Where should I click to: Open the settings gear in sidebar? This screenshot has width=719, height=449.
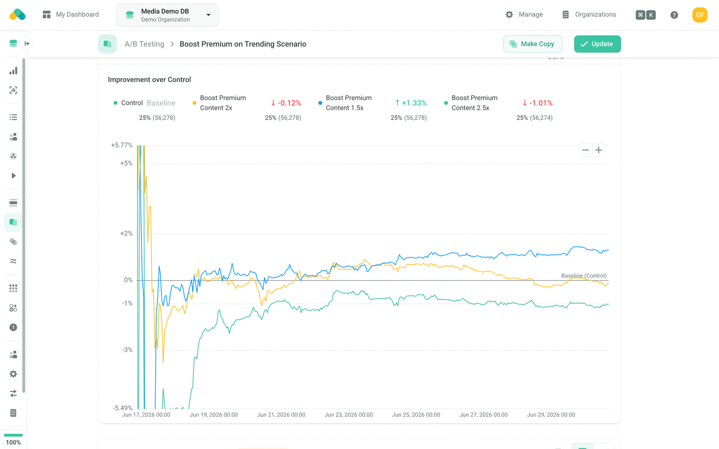pyautogui.click(x=13, y=374)
